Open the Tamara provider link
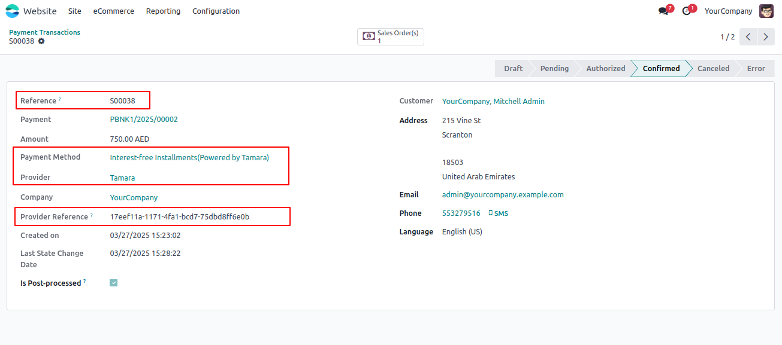Image resolution: width=782 pixels, height=345 pixels. (x=122, y=178)
